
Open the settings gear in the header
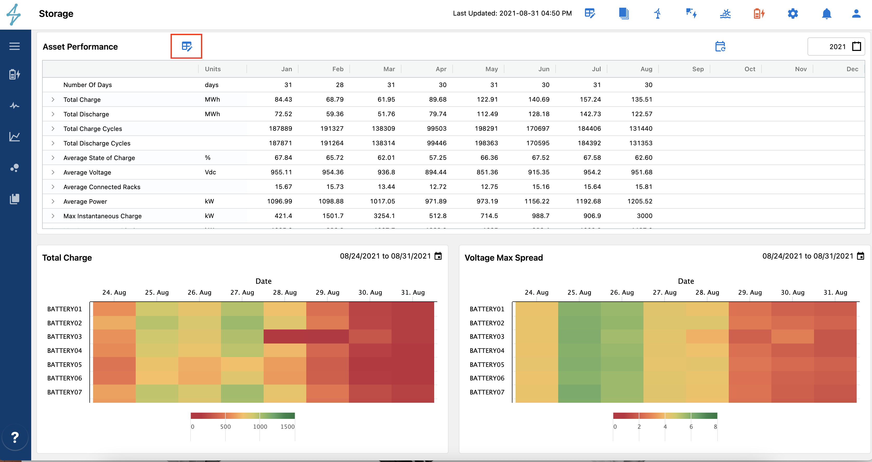(x=793, y=14)
